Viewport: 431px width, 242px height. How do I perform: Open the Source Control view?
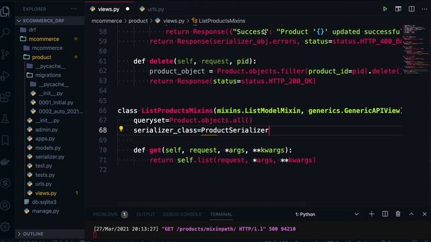point(5,54)
